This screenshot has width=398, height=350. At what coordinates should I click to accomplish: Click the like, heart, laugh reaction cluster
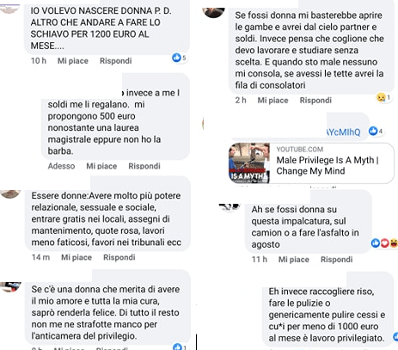384,243
